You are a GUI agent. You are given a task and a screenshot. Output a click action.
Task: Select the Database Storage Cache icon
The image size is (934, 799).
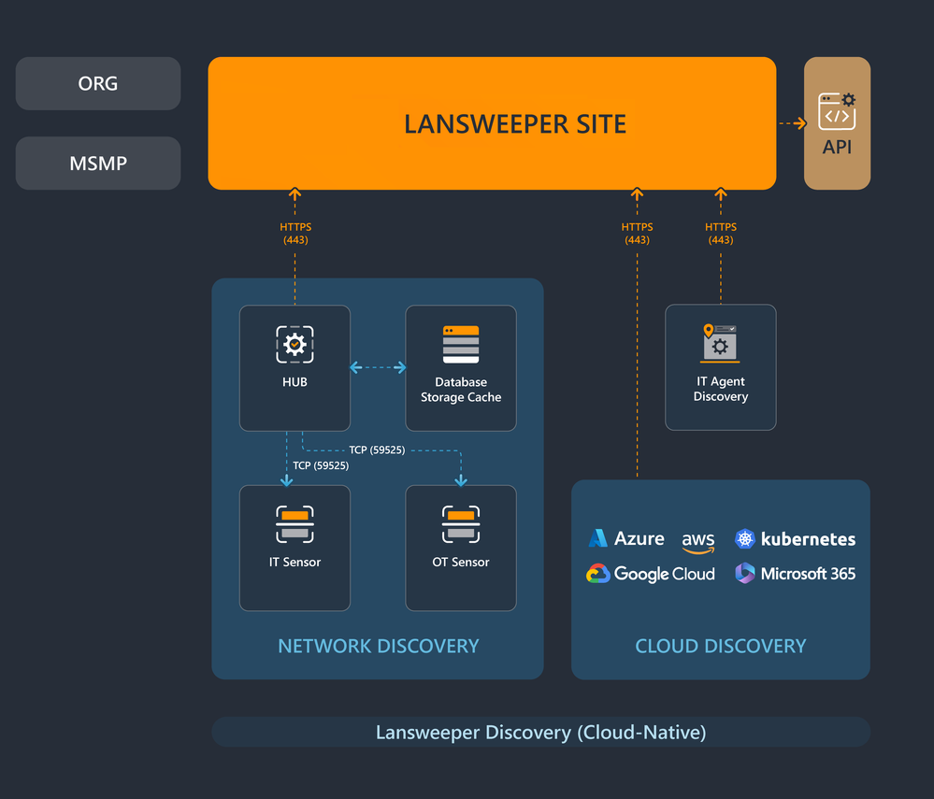(460, 344)
